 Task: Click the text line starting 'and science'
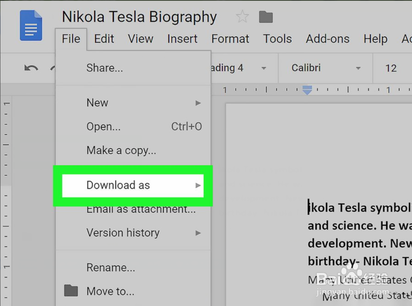point(360,225)
